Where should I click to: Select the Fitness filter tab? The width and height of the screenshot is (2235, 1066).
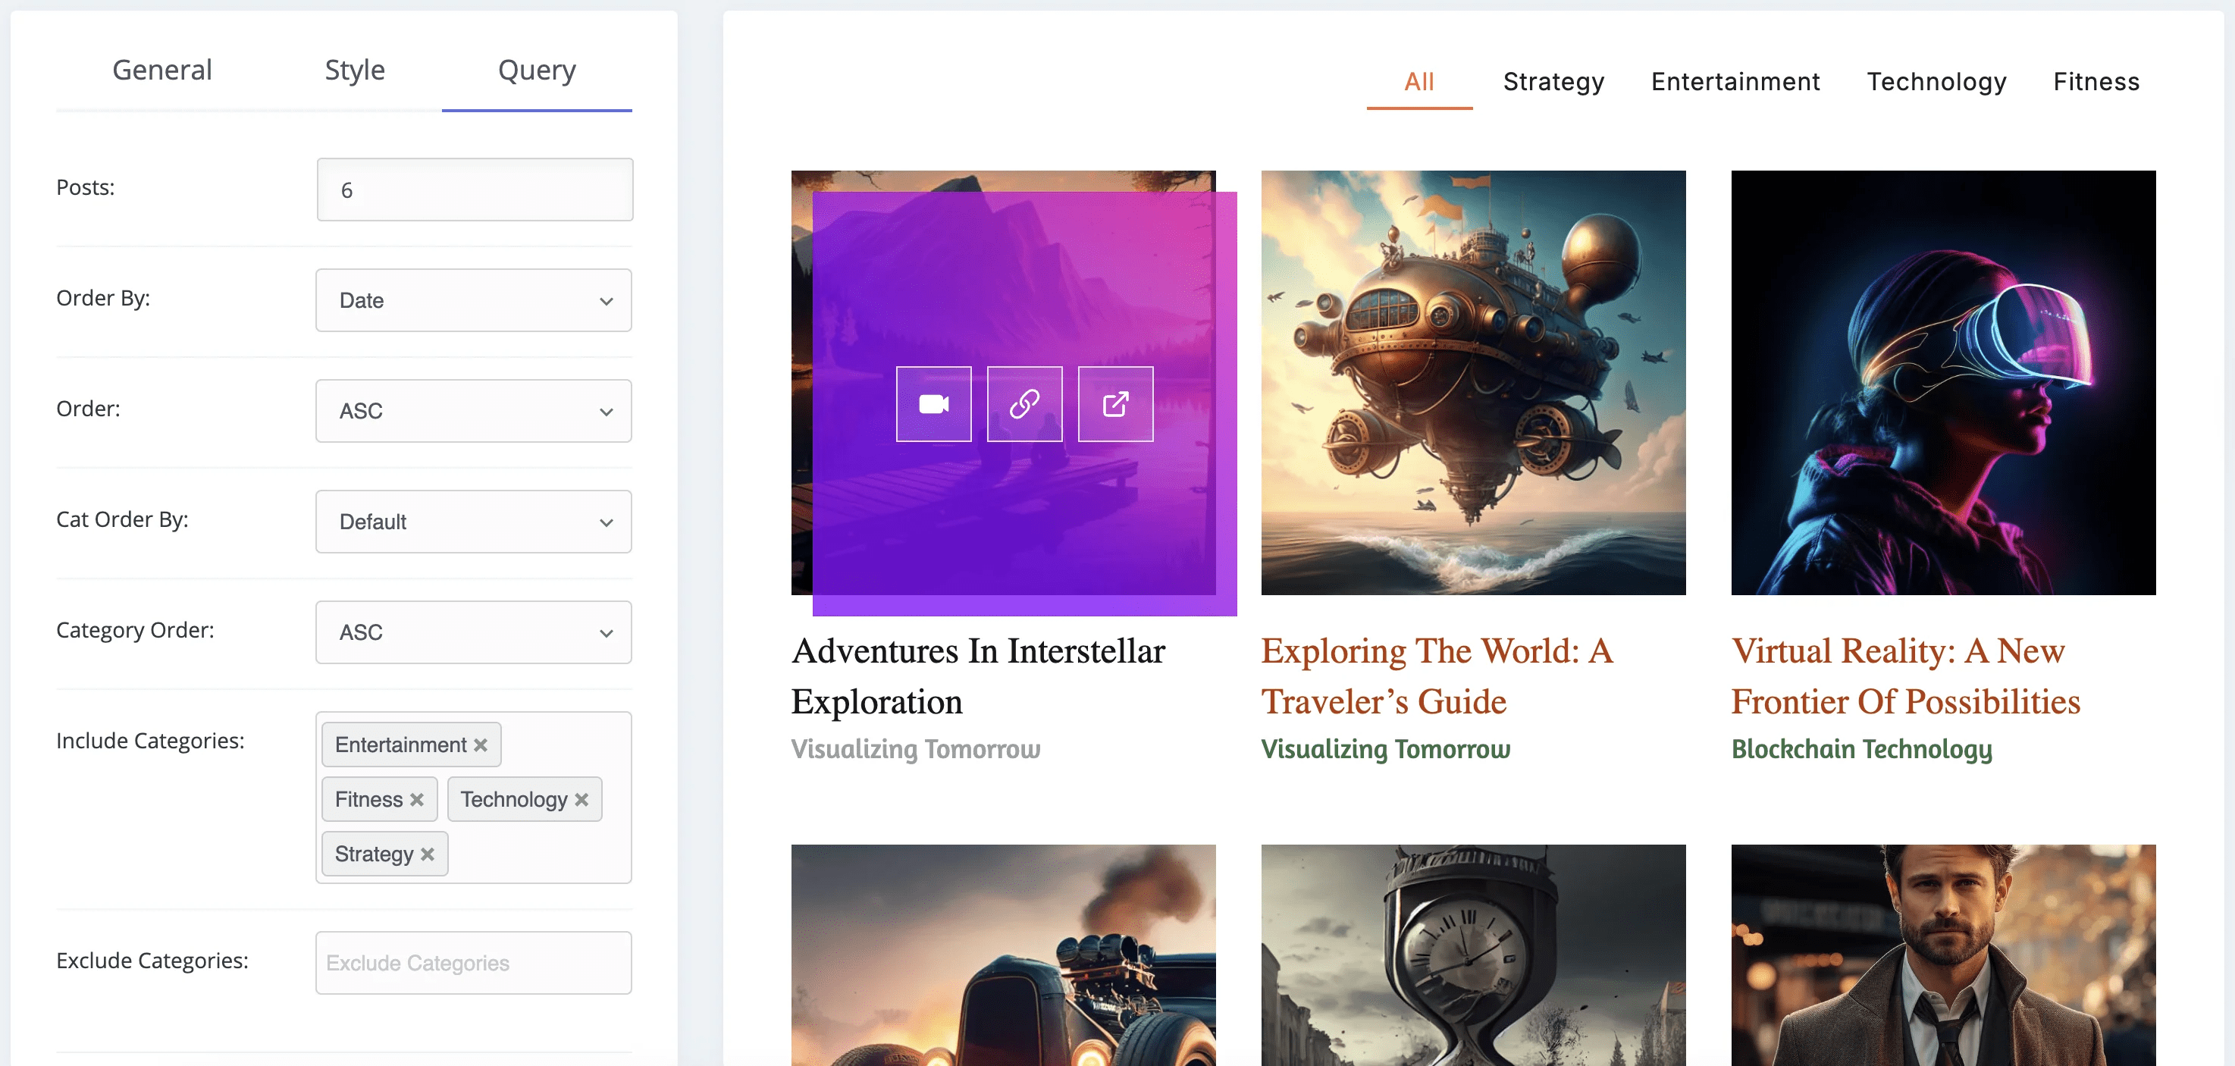click(2096, 82)
